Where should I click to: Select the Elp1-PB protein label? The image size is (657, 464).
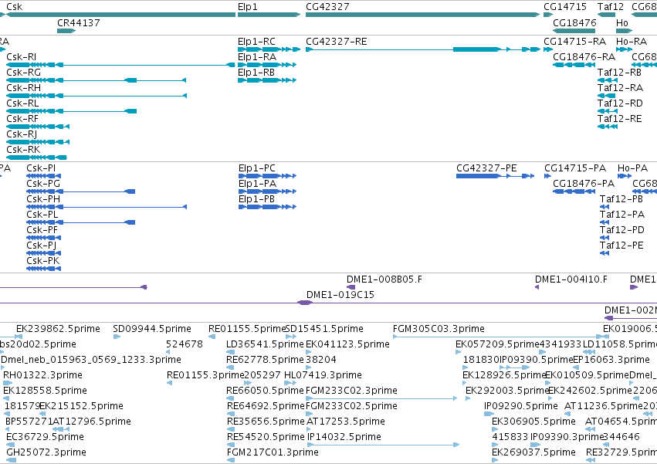coord(256,199)
